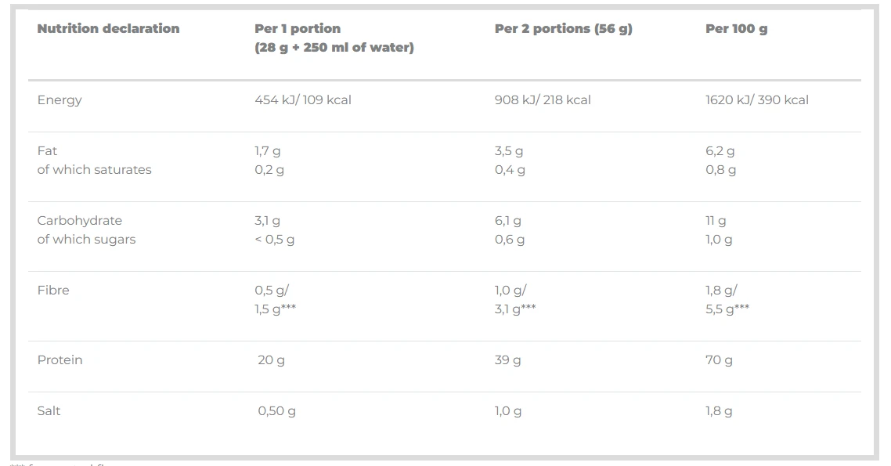Select the 'of which saturates' label
891x466 pixels.
(x=94, y=170)
